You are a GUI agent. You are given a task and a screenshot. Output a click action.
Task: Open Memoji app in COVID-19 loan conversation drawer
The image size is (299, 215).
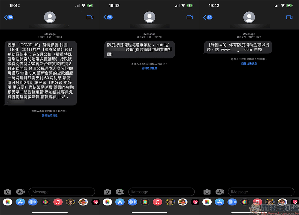(x=71, y=202)
